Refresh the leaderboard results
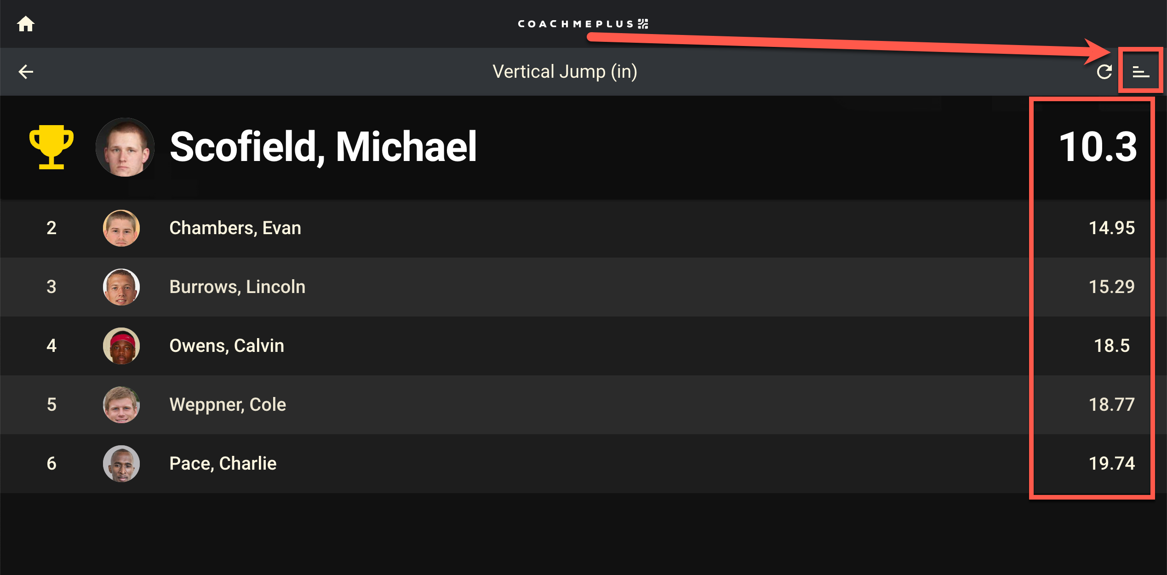 coord(1104,72)
